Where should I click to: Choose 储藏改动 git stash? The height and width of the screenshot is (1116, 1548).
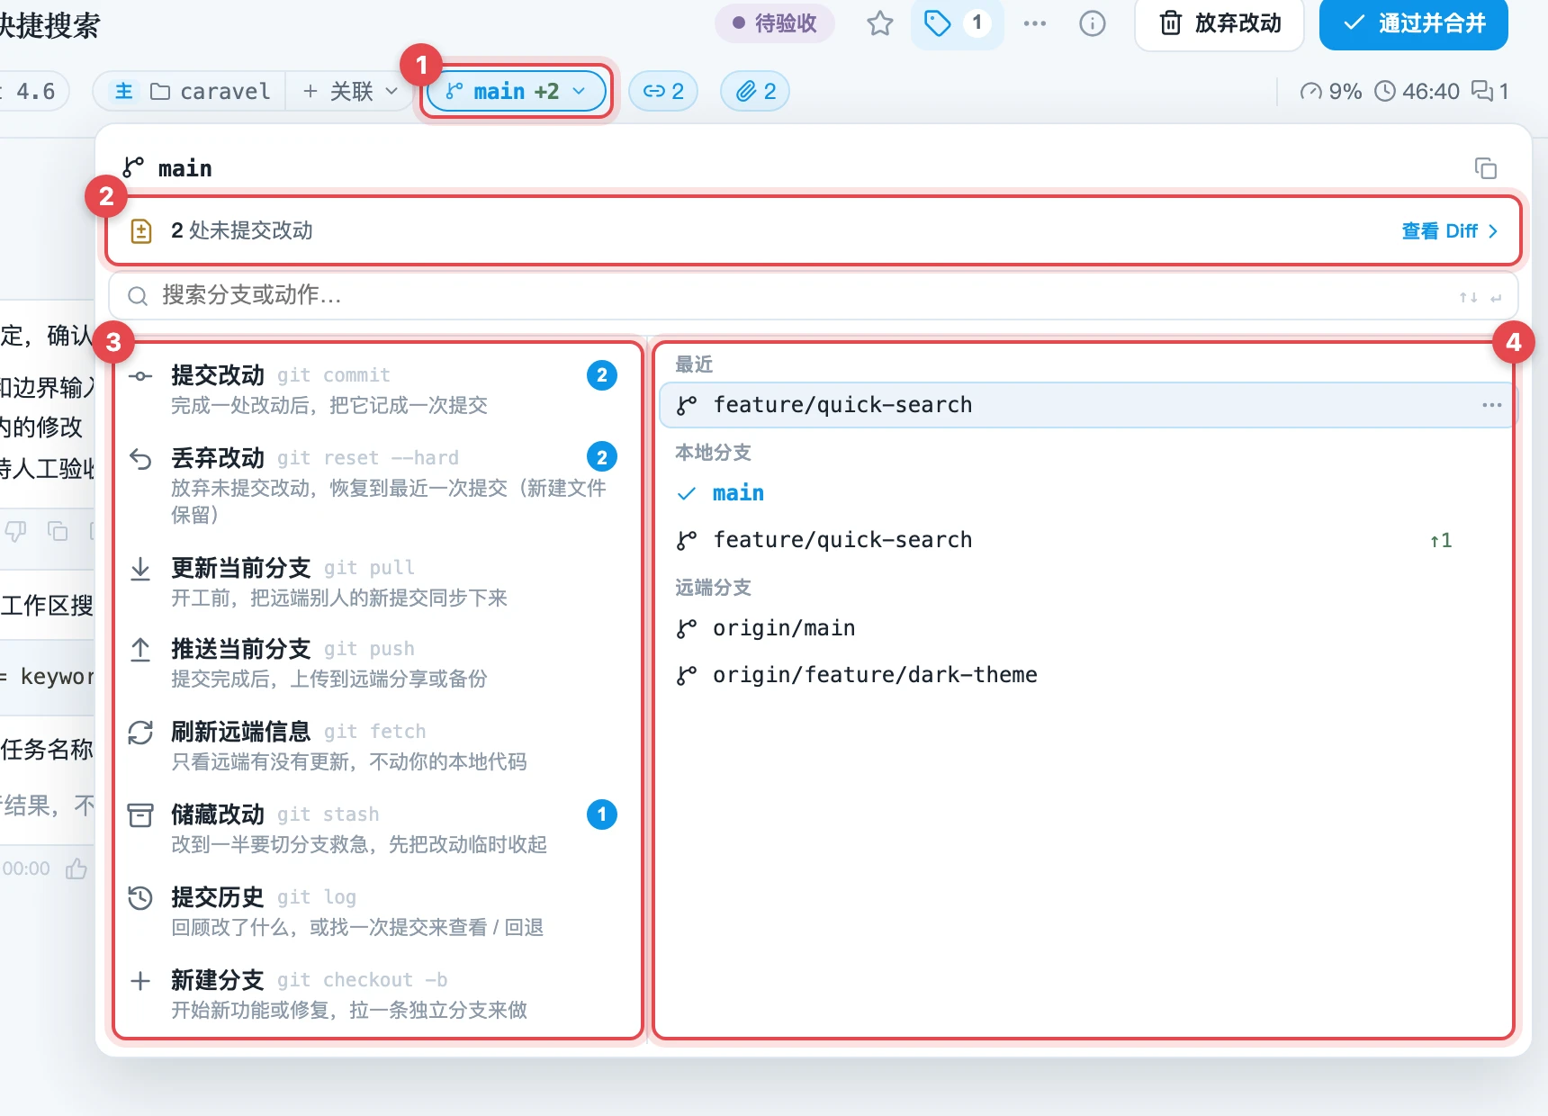pyautogui.click(x=376, y=828)
